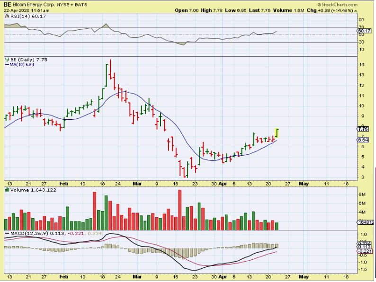The image size is (376, 282).
Task: Click the BE ticker symbol in header
Action: click(x=7, y=5)
